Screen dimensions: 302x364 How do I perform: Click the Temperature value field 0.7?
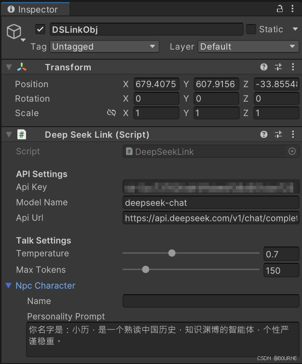(x=281, y=254)
